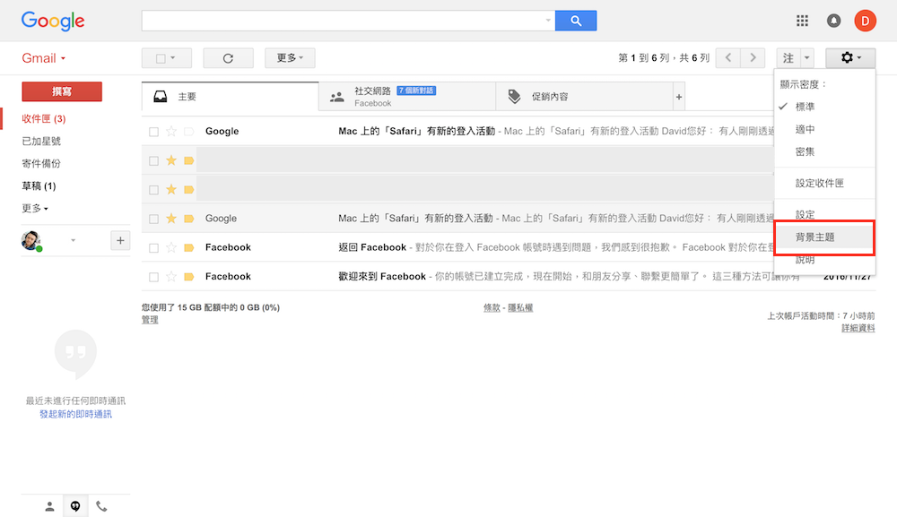Viewport: 897px width, 517px height.
Task: Open the Google apps grid icon
Action: click(x=802, y=21)
